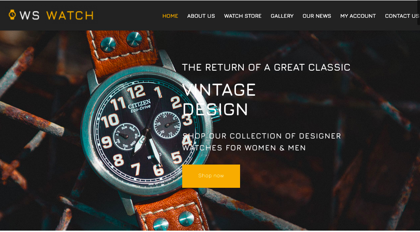Click the WS letters in the logo
The image size is (420, 232).
(30, 15)
